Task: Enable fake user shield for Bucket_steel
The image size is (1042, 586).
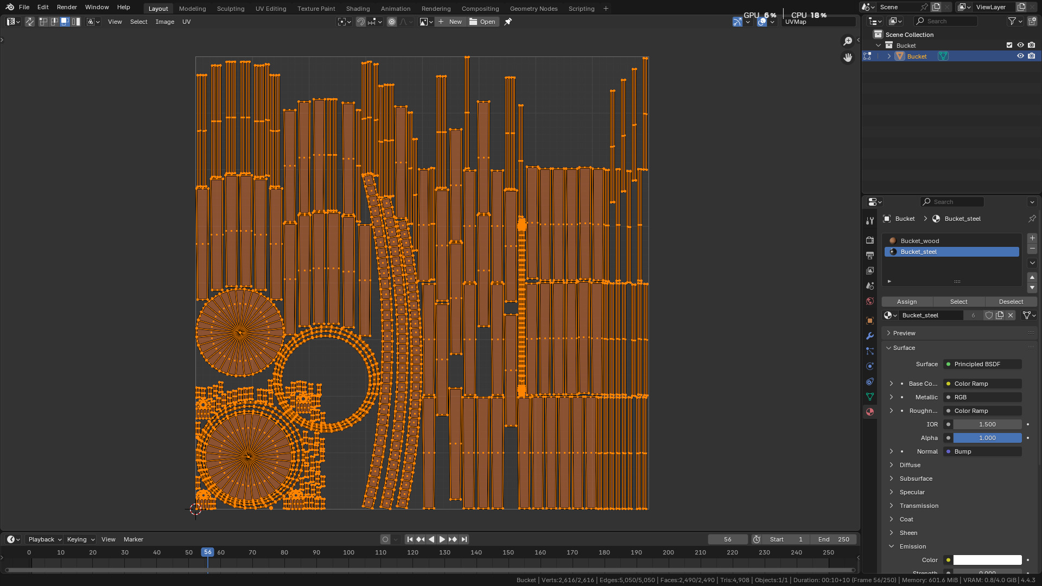Action: [x=989, y=315]
